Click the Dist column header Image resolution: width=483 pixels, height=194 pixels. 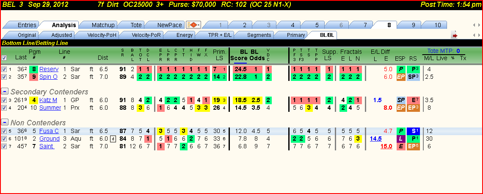coord(103,58)
